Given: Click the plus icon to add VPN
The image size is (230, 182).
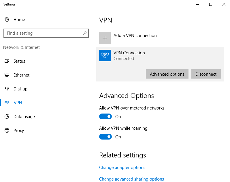Looking at the screenshot, I should 105,38.
